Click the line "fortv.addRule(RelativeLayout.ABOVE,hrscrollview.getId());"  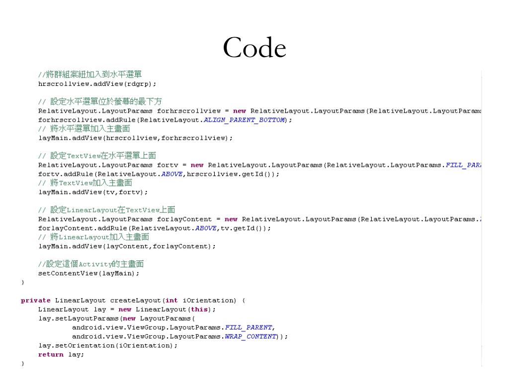click(159, 174)
